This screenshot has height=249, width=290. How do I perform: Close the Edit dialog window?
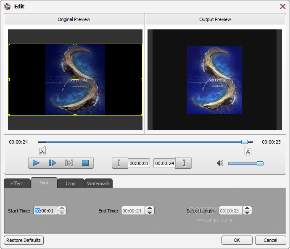coord(282,6)
